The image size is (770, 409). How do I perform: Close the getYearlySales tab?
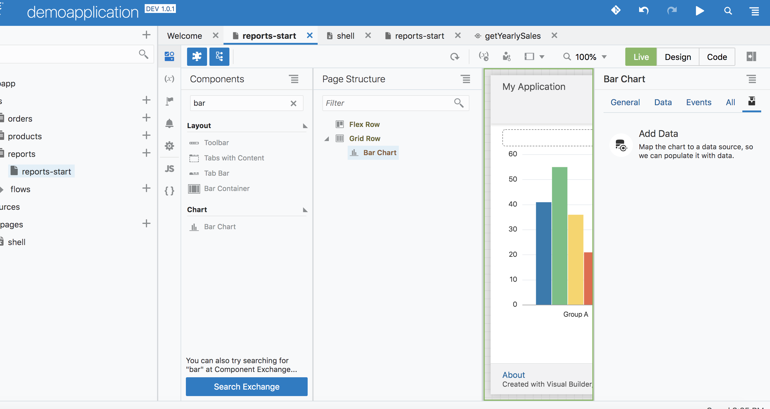(554, 36)
